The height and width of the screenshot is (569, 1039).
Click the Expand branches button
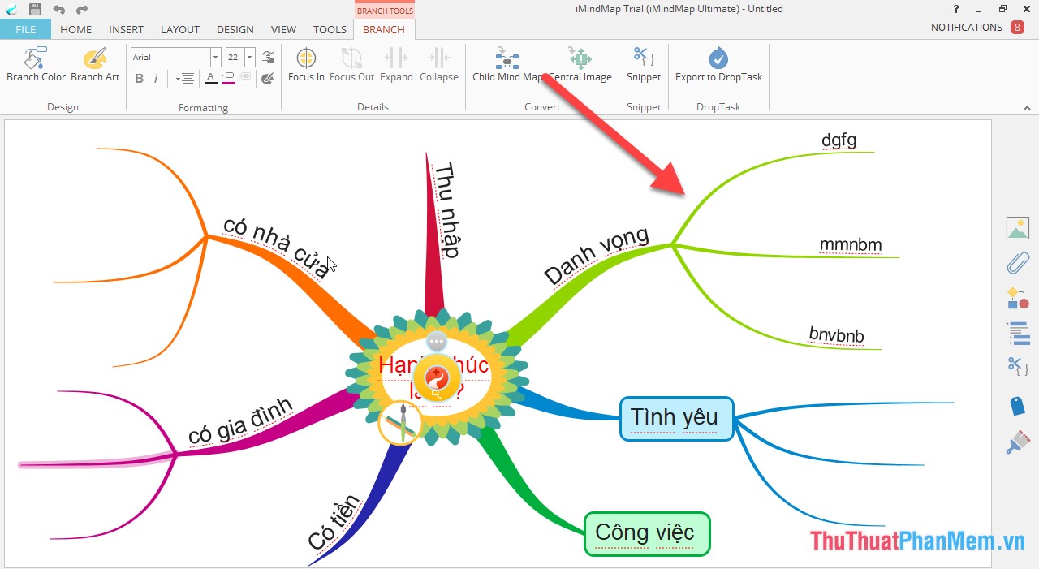(396, 63)
